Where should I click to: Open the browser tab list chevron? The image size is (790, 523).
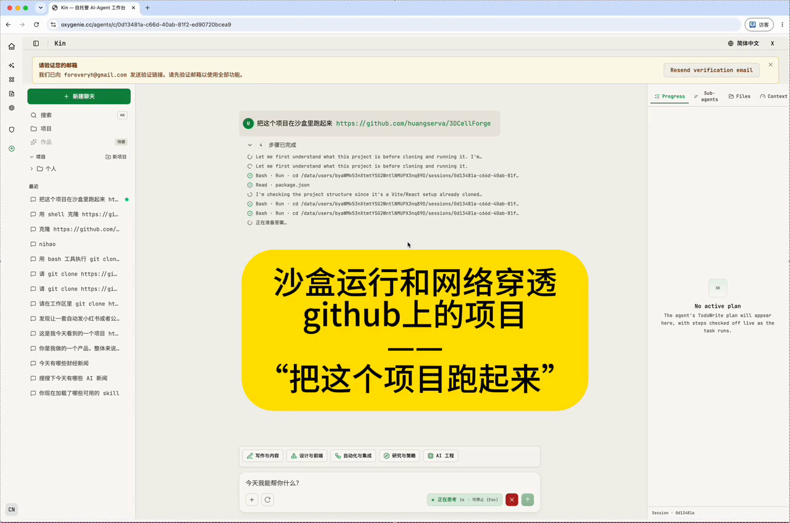(40, 8)
